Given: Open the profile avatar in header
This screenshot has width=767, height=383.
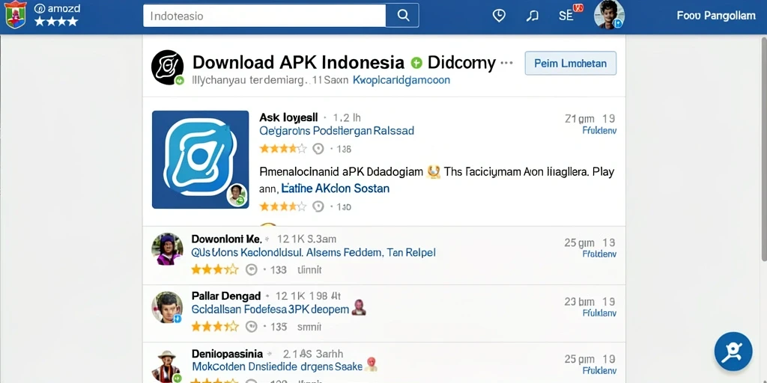Looking at the screenshot, I should (608, 15).
